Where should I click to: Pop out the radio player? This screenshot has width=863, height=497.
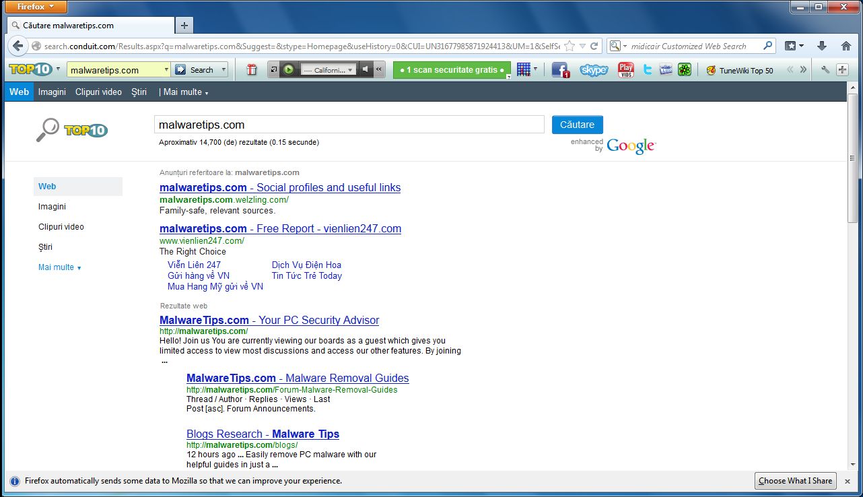click(x=273, y=69)
